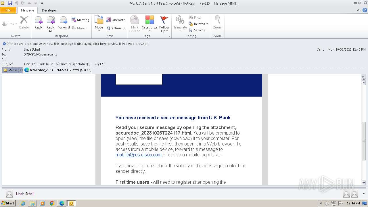This screenshot has height=207, width=368.
Task: Click the taskbar clock 12:44 PM
Action: (x=353, y=203)
